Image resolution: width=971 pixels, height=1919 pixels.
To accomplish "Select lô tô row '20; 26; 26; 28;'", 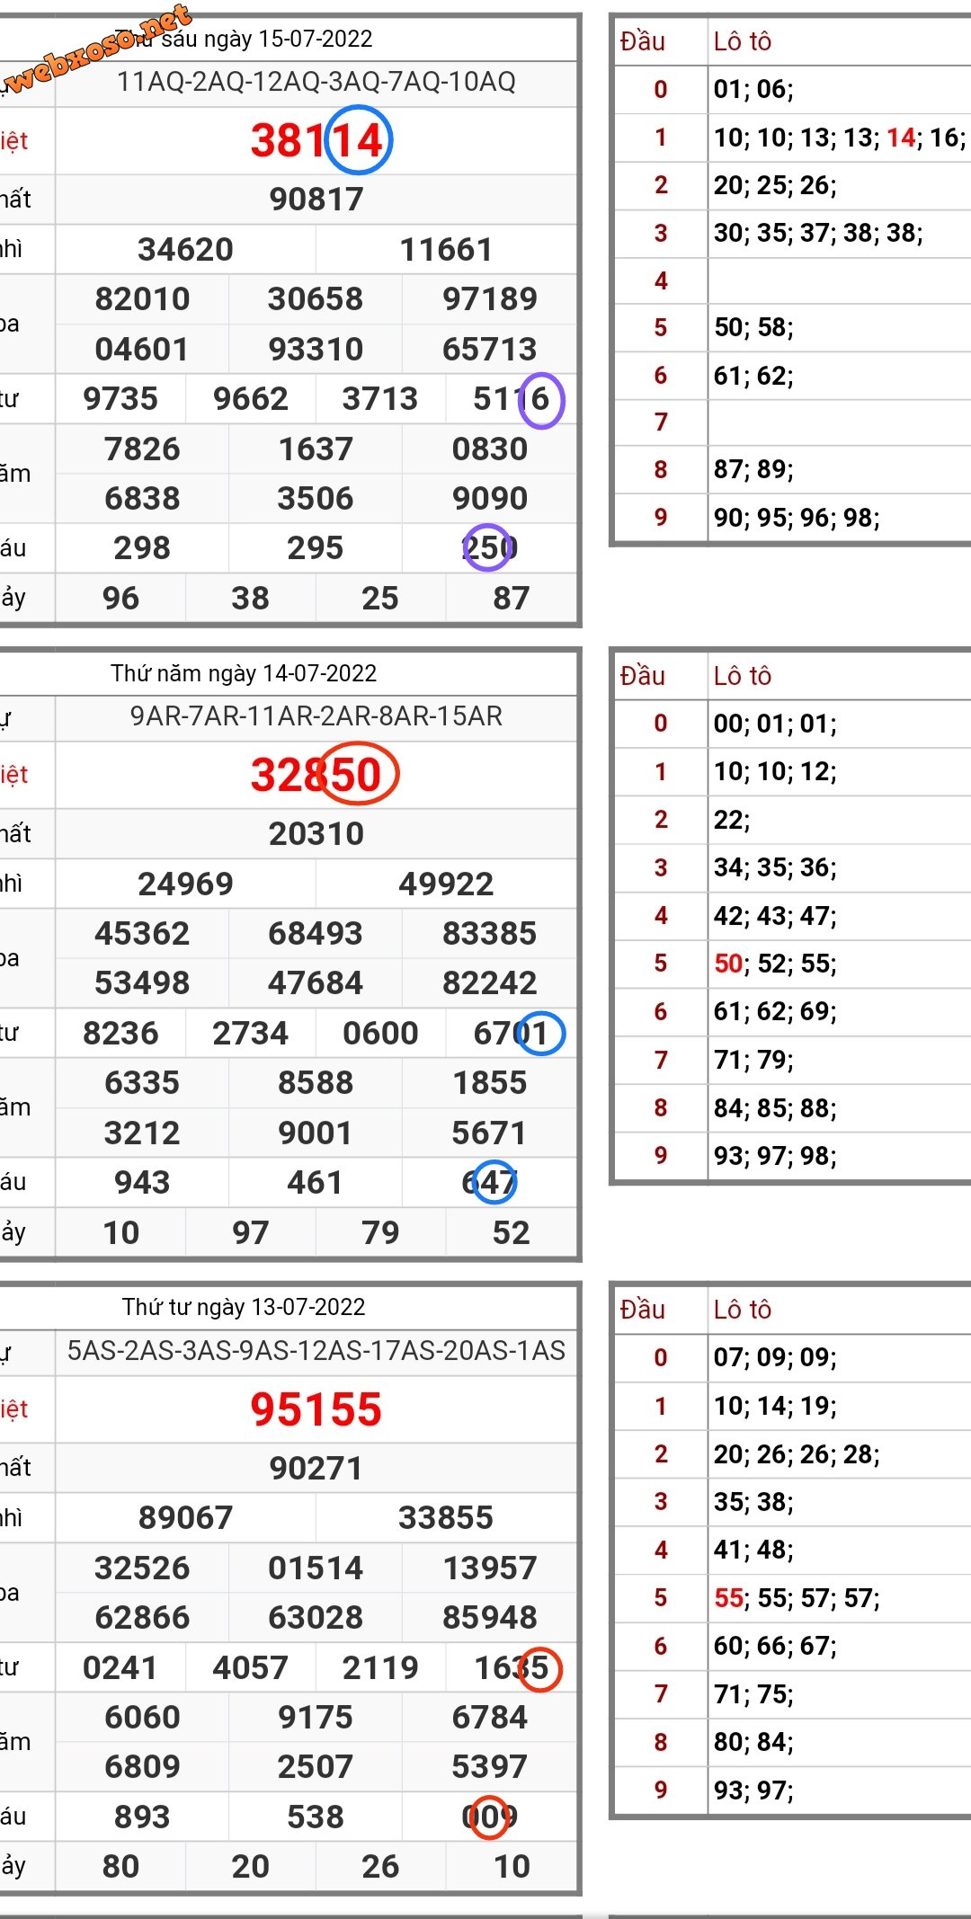I will click(x=797, y=1454).
